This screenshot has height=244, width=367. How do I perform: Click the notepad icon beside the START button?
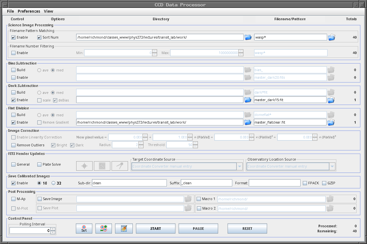[124, 229]
